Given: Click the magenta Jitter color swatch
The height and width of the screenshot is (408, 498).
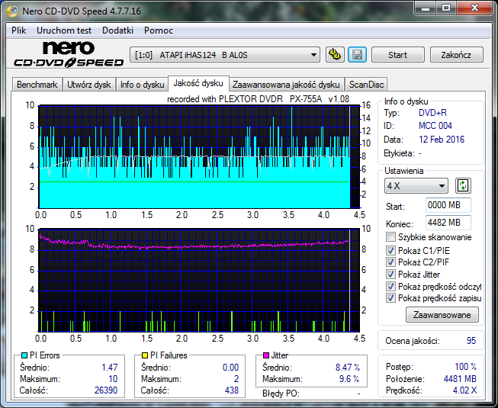Looking at the screenshot, I should (266, 355).
